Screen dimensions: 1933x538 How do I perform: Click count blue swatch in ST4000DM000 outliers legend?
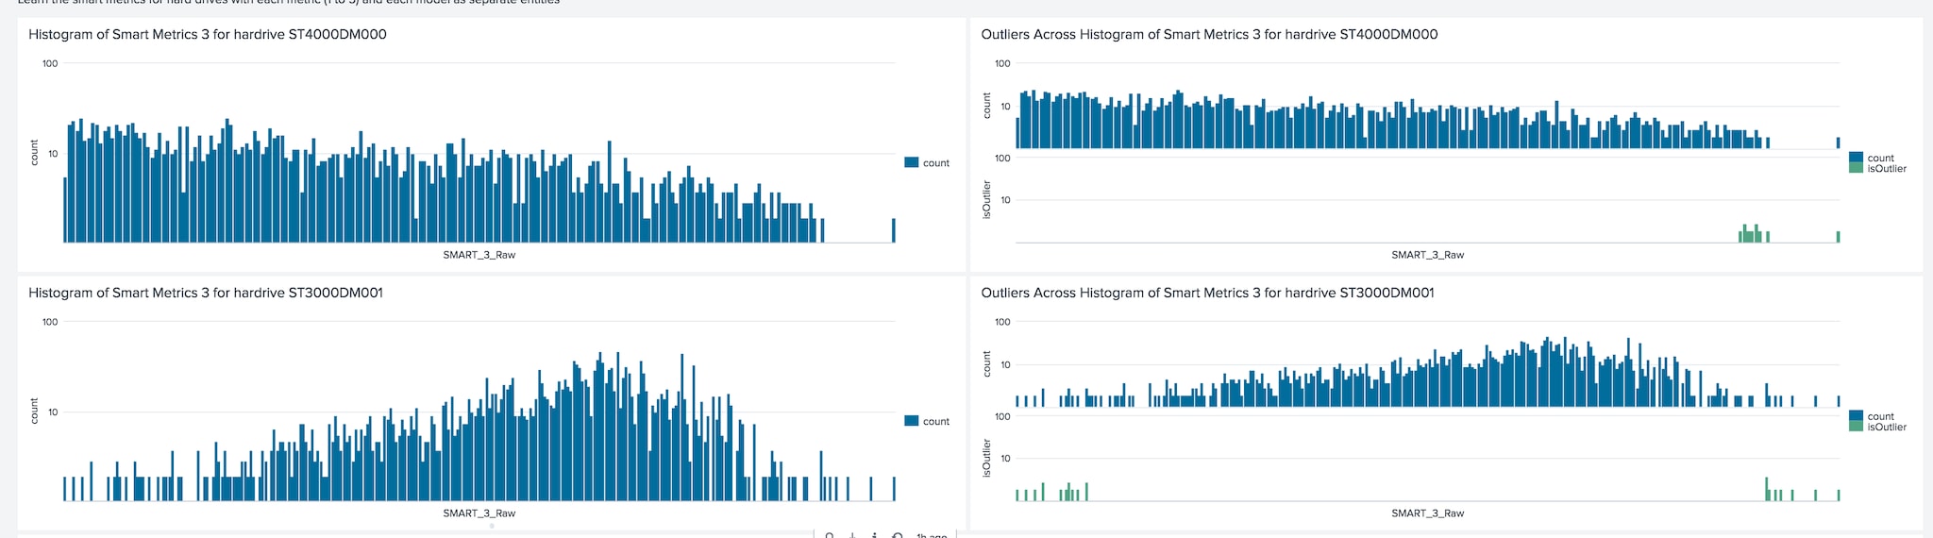[1856, 158]
